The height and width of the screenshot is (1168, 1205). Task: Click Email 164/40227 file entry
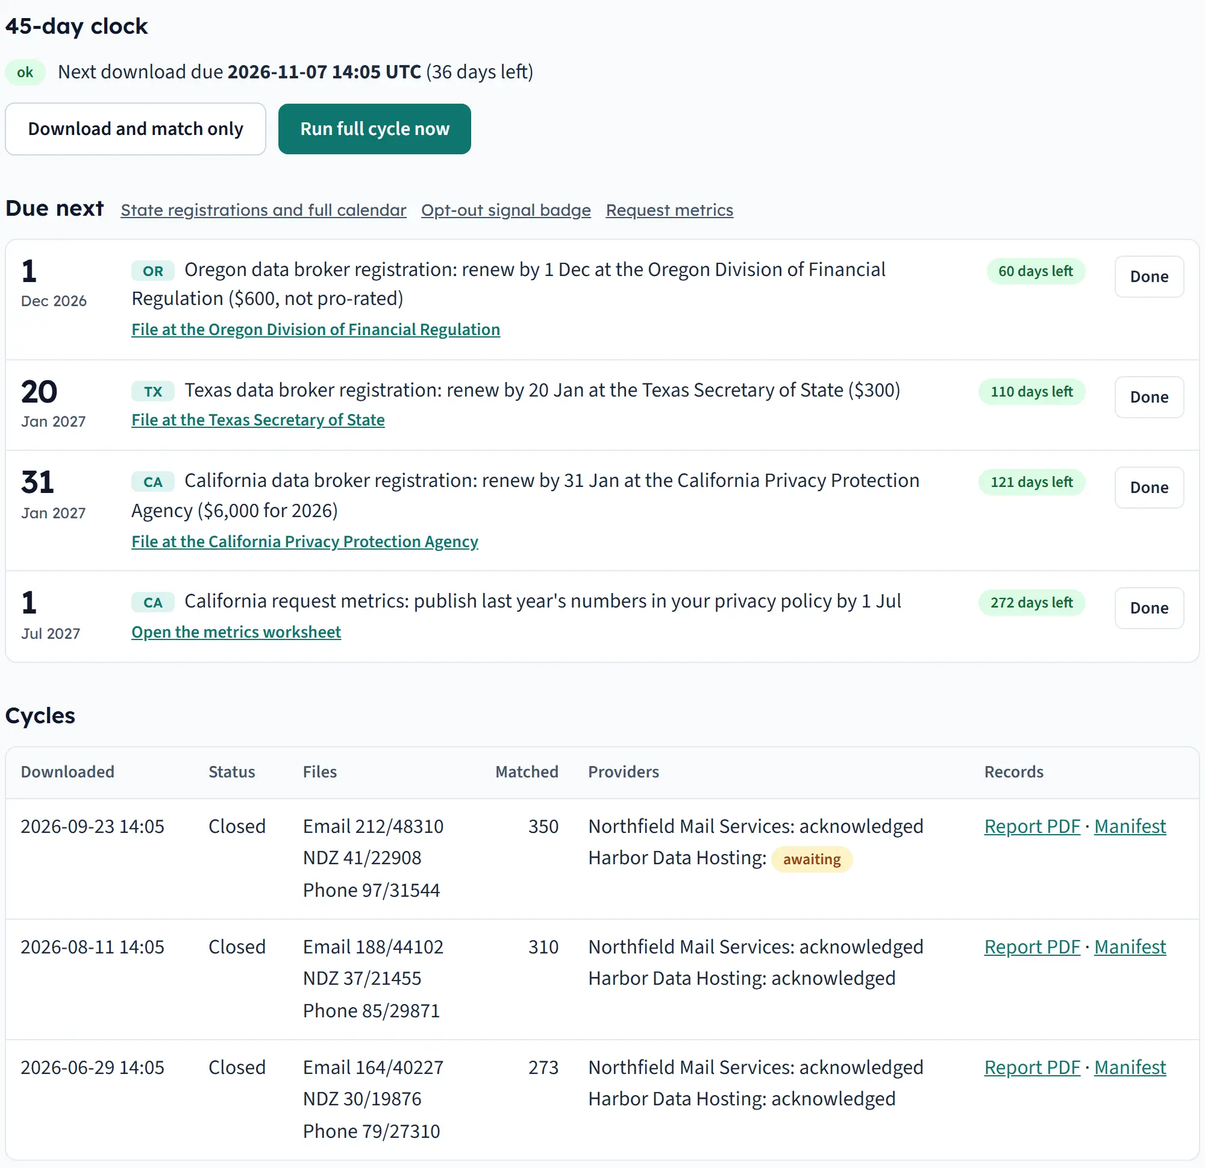point(373,1067)
